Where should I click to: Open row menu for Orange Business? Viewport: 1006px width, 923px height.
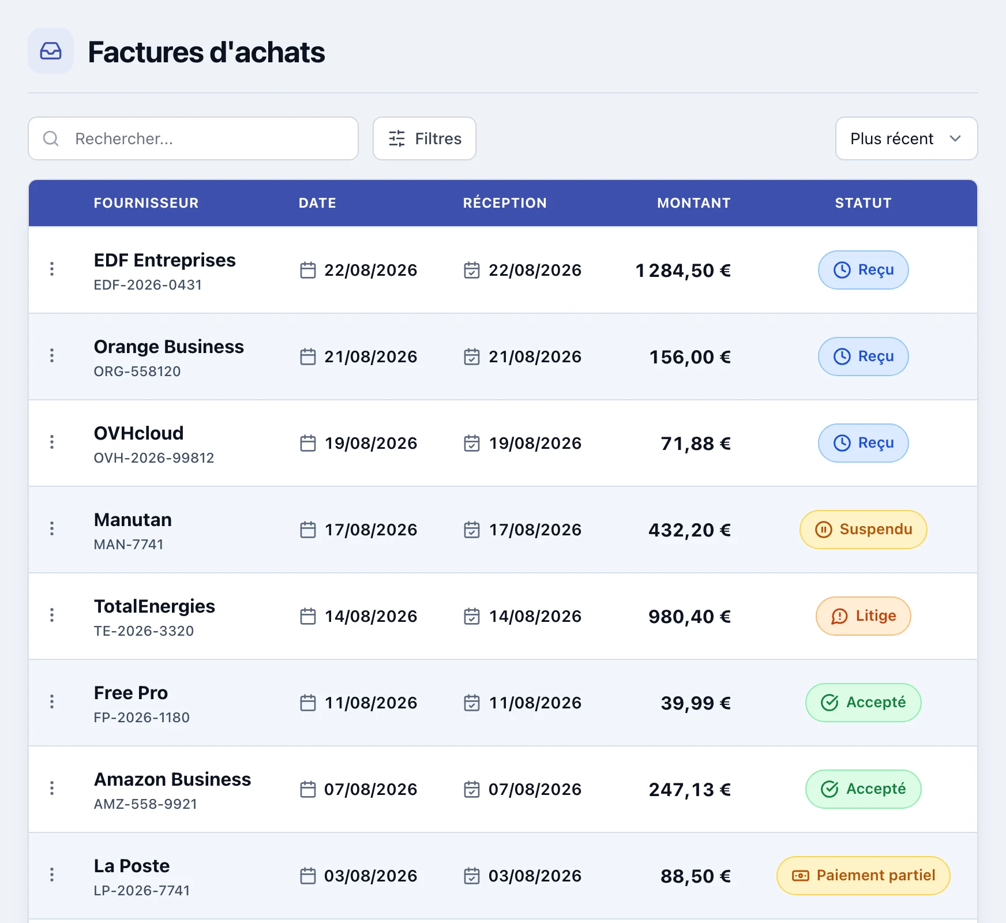tap(52, 355)
